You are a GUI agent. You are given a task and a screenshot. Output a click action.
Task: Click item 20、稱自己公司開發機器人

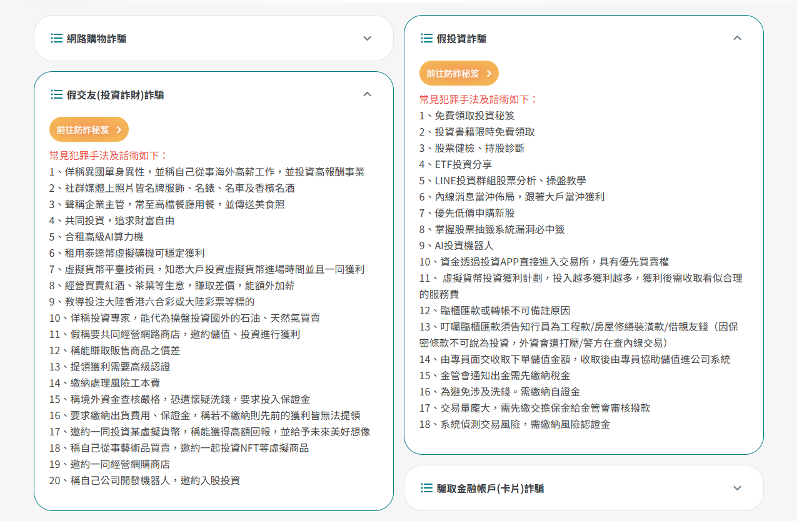point(144,480)
